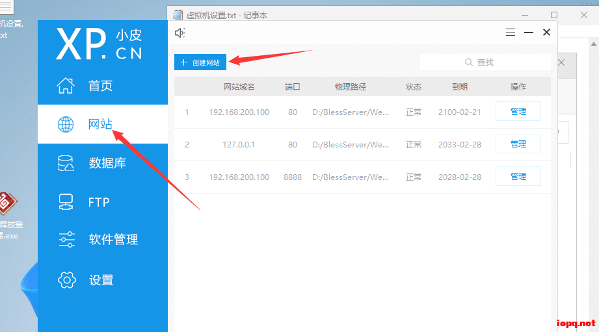Click the 网站域名 column header
599x332 pixels.
tap(239, 87)
